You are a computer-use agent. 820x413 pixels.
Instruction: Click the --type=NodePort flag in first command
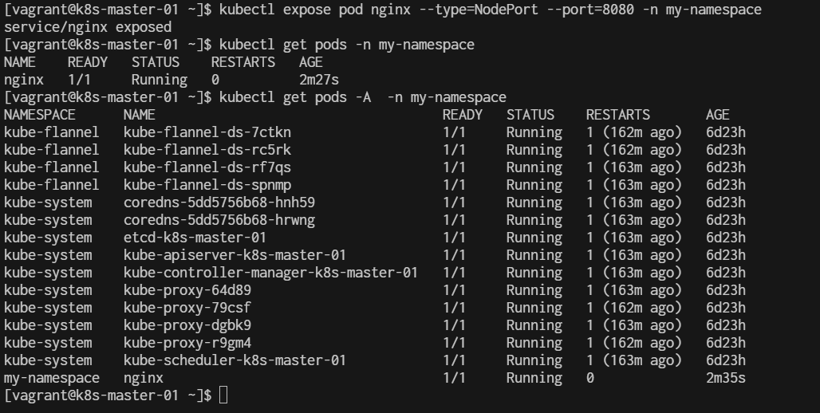pos(479,10)
